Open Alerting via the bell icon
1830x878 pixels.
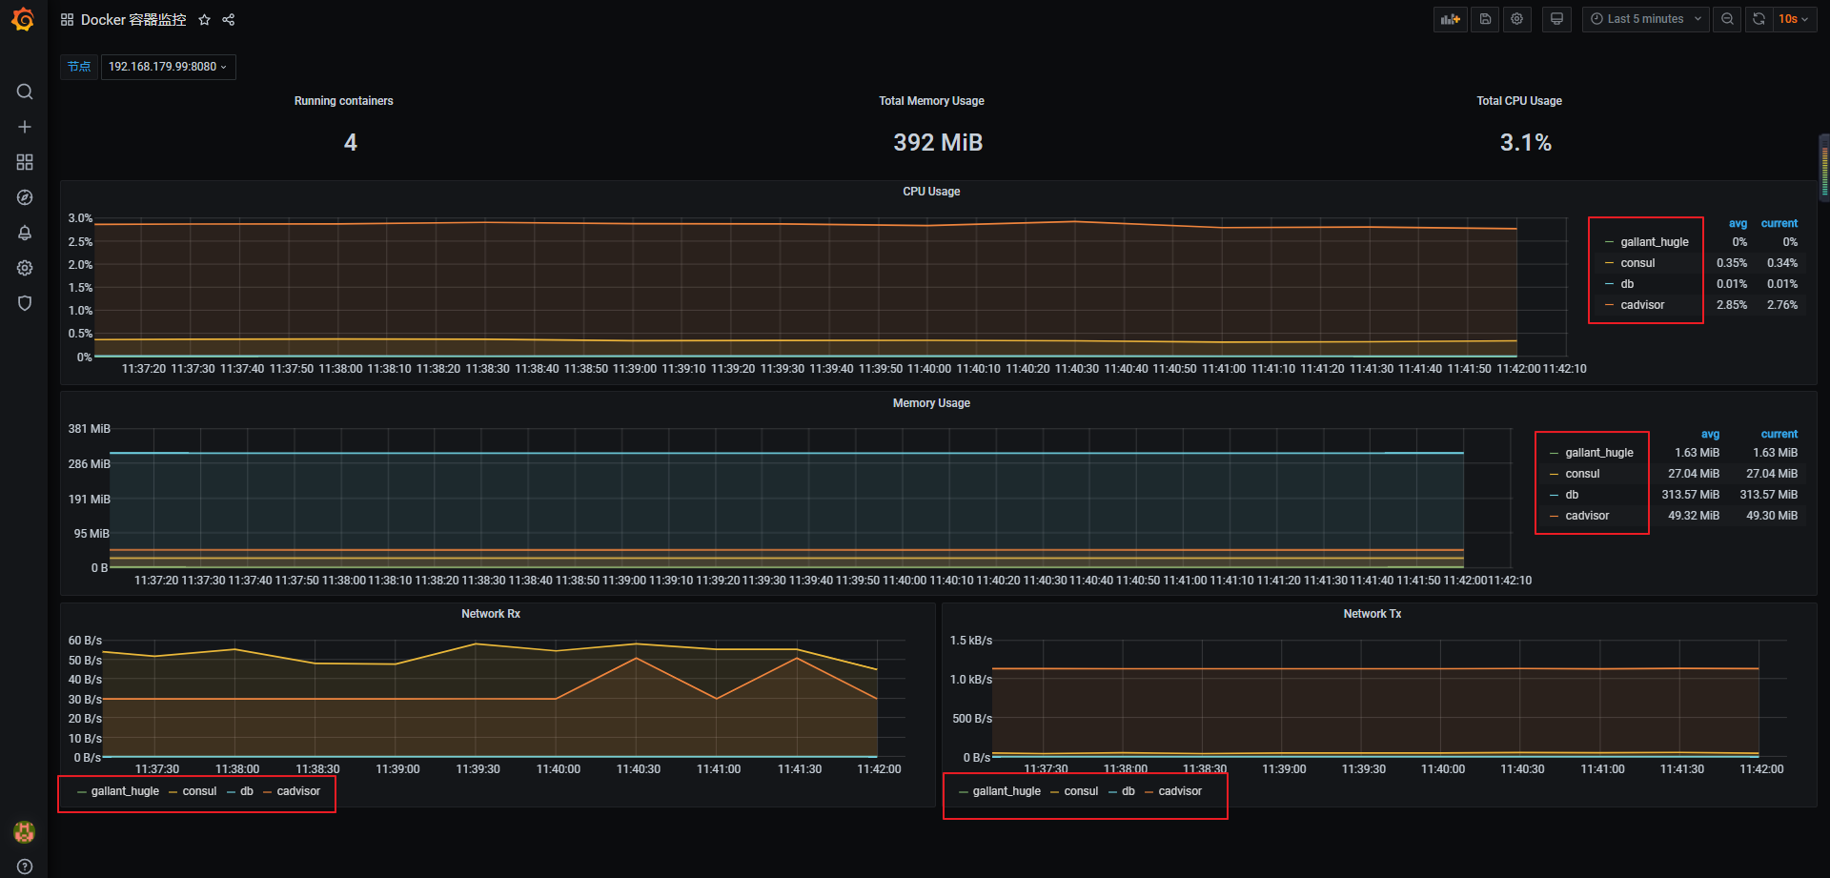pos(24,232)
